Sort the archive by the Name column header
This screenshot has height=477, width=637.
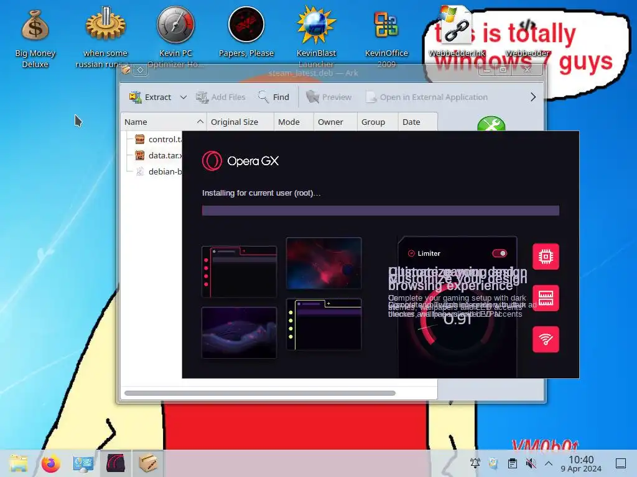164,122
